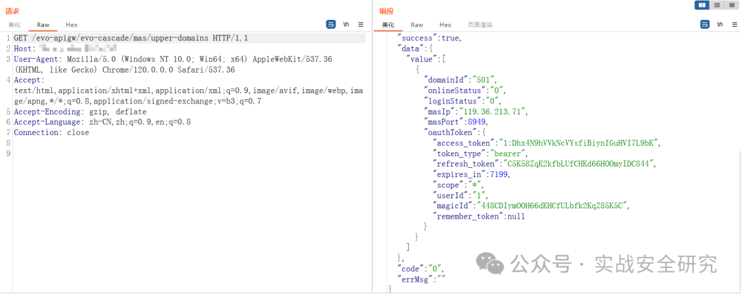Click the "remember_token":null line

tap(479, 216)
